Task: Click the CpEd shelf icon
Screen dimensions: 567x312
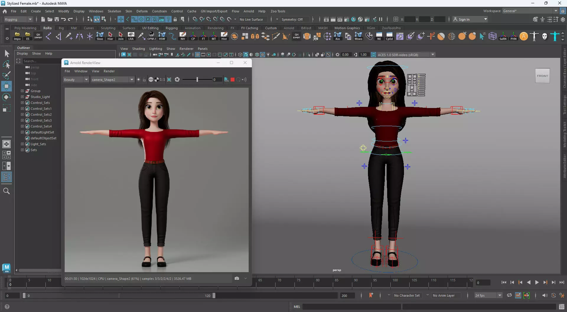Action: (389, 36)
